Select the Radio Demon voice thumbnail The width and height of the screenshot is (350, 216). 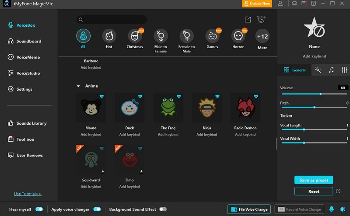coord(245,108)
